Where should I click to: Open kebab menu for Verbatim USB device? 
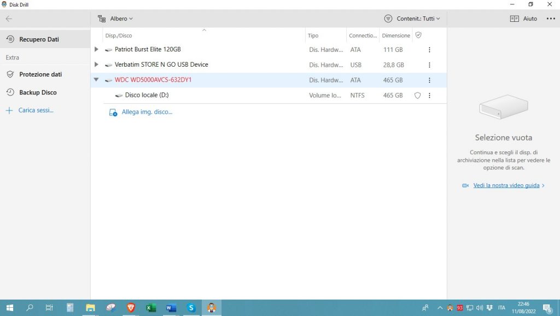(x=429, y=65)
